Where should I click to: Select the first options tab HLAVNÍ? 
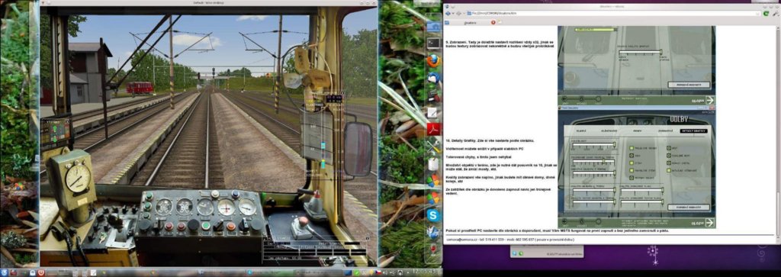tap(580, 130)
